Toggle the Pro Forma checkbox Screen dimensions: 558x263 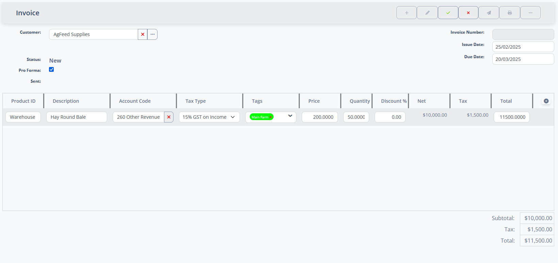click(51, 69)
